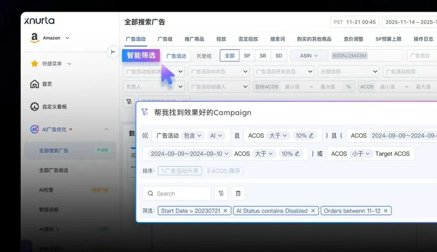Click the Search input field
The image size is (437, 252).
(177, 193)
